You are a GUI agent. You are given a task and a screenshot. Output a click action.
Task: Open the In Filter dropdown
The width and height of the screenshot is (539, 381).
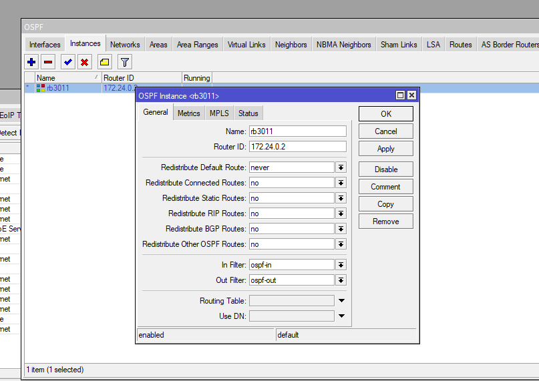pyautogui.click(x=341, y=265)
